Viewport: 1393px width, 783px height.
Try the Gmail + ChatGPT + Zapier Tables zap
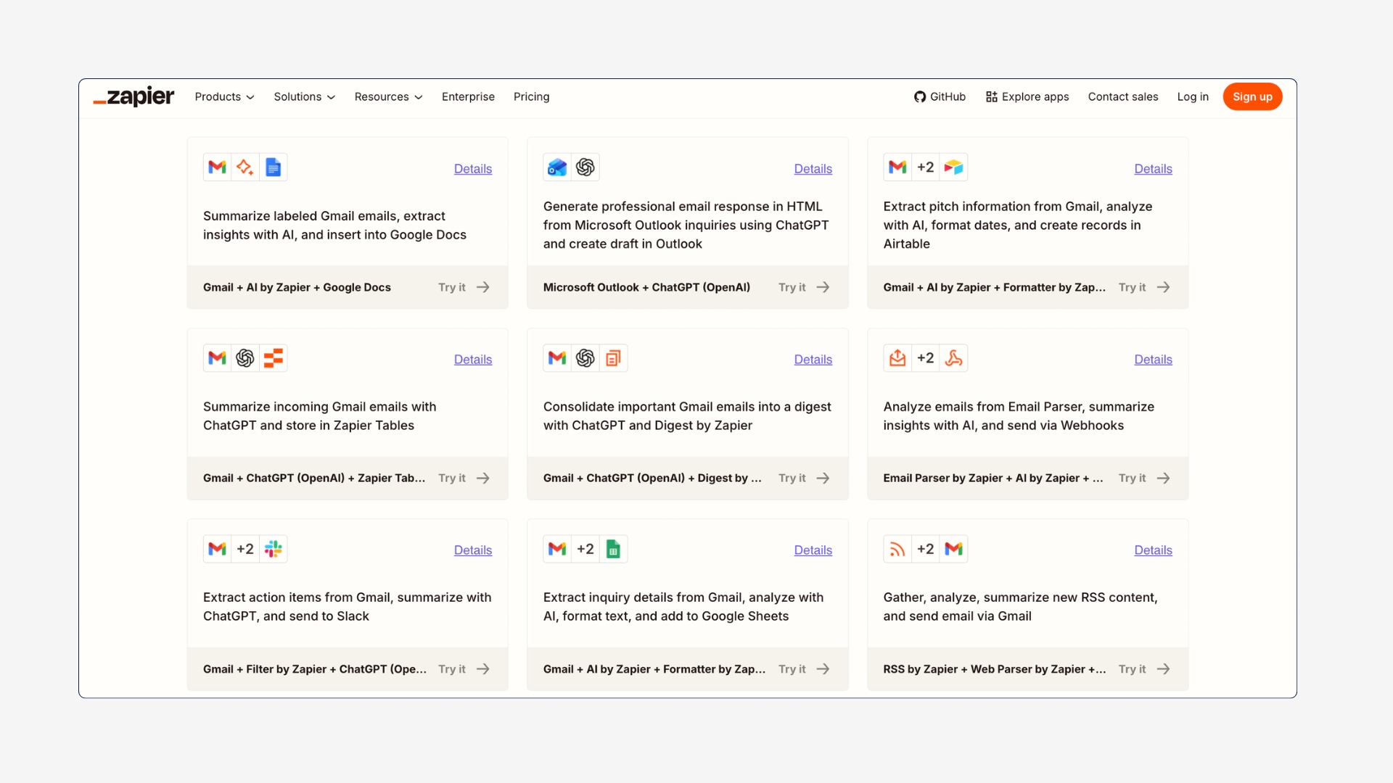(464, 478)
